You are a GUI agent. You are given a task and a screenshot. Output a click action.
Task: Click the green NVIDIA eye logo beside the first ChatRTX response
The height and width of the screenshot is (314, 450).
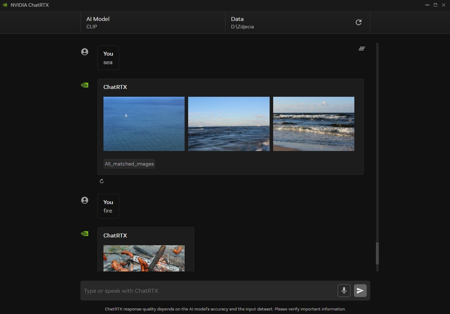point(84,85)
